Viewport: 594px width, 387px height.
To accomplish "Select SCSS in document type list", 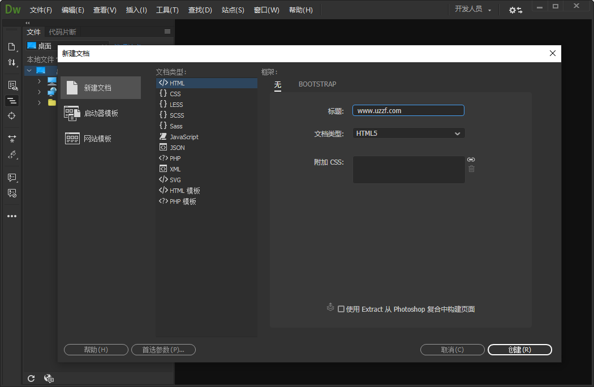I will click(x=207, y=115).
